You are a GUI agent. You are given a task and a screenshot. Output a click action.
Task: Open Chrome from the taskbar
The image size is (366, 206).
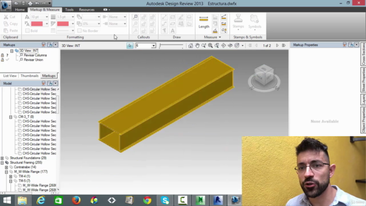pyautogui.click(x=148, y=200)
